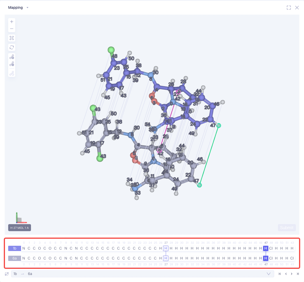Select N atom 0 in 6a row
304x282 pixels.
[24, 258]
